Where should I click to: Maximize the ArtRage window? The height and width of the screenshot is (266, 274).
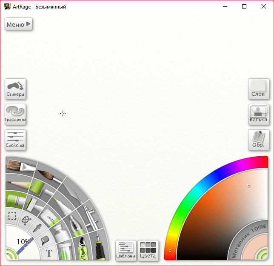[244, 7]
